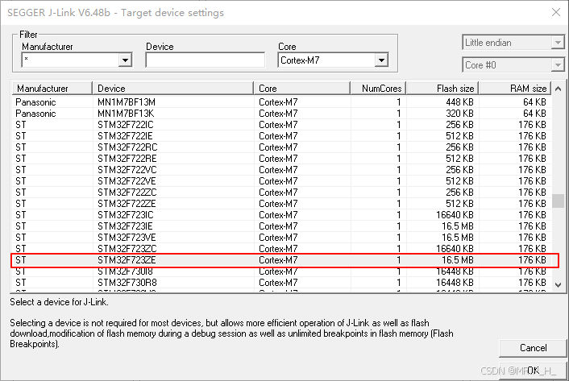Click the scroll up arrow of device list
569x381 pixels.
point(558,89)
